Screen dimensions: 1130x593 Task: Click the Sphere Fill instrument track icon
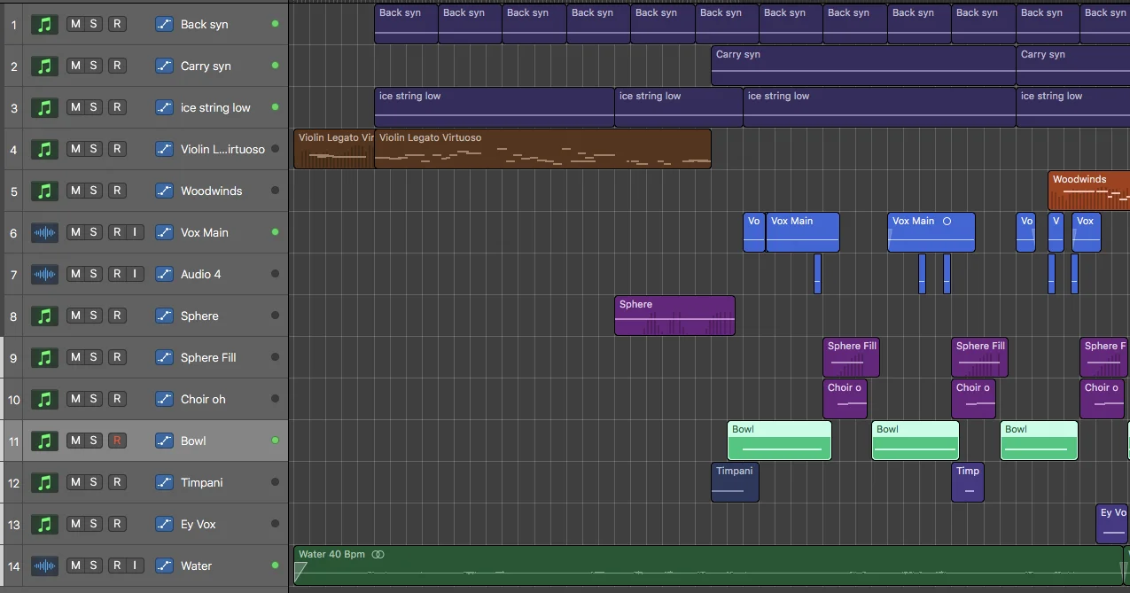pyautogui.click(x=44, y=357)
